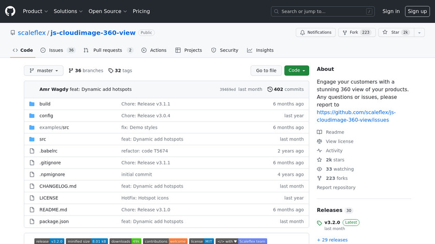Viewport: 435px width, 244px height.
Task: Click the downloads 49k badge
Action: click(x=125, y=241)
